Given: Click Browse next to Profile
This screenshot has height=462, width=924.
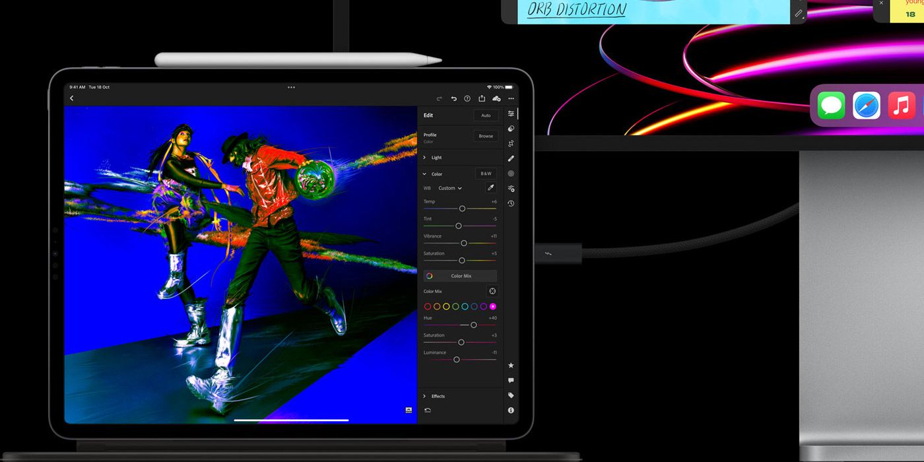Looking at the screenshot, I should tap(486, 136).
